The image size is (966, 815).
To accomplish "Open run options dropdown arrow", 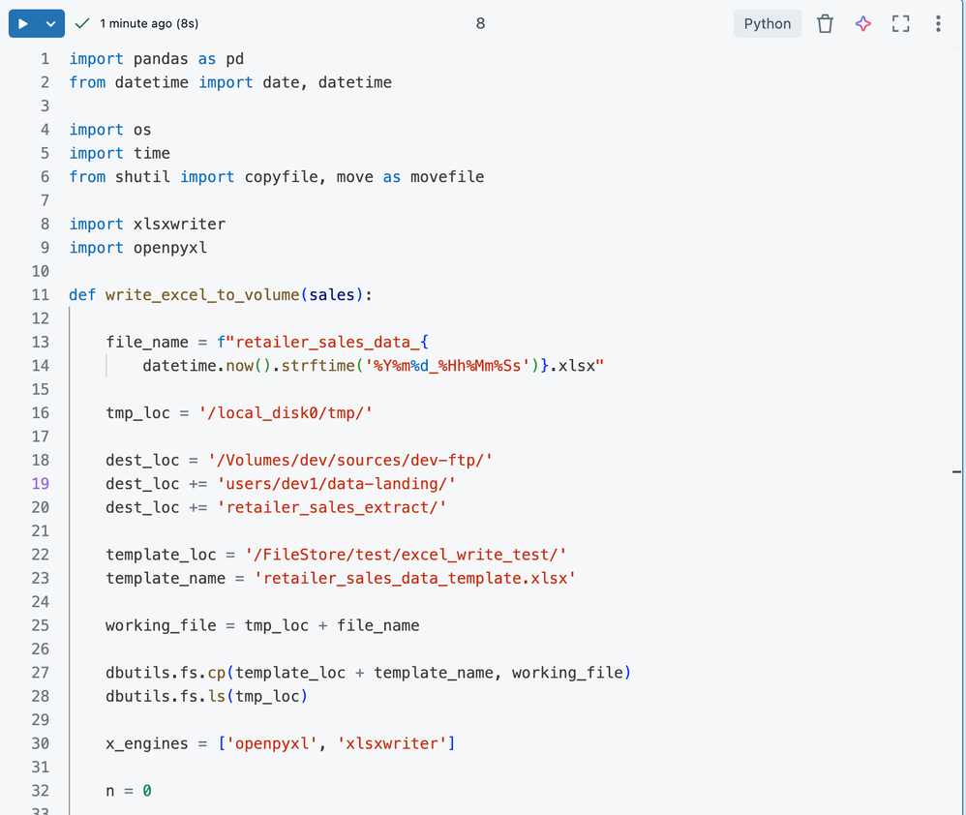I will [x=51, y=23].
